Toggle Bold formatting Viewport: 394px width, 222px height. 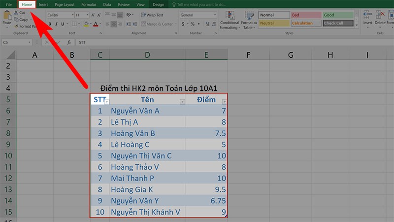tap(50, 24)
